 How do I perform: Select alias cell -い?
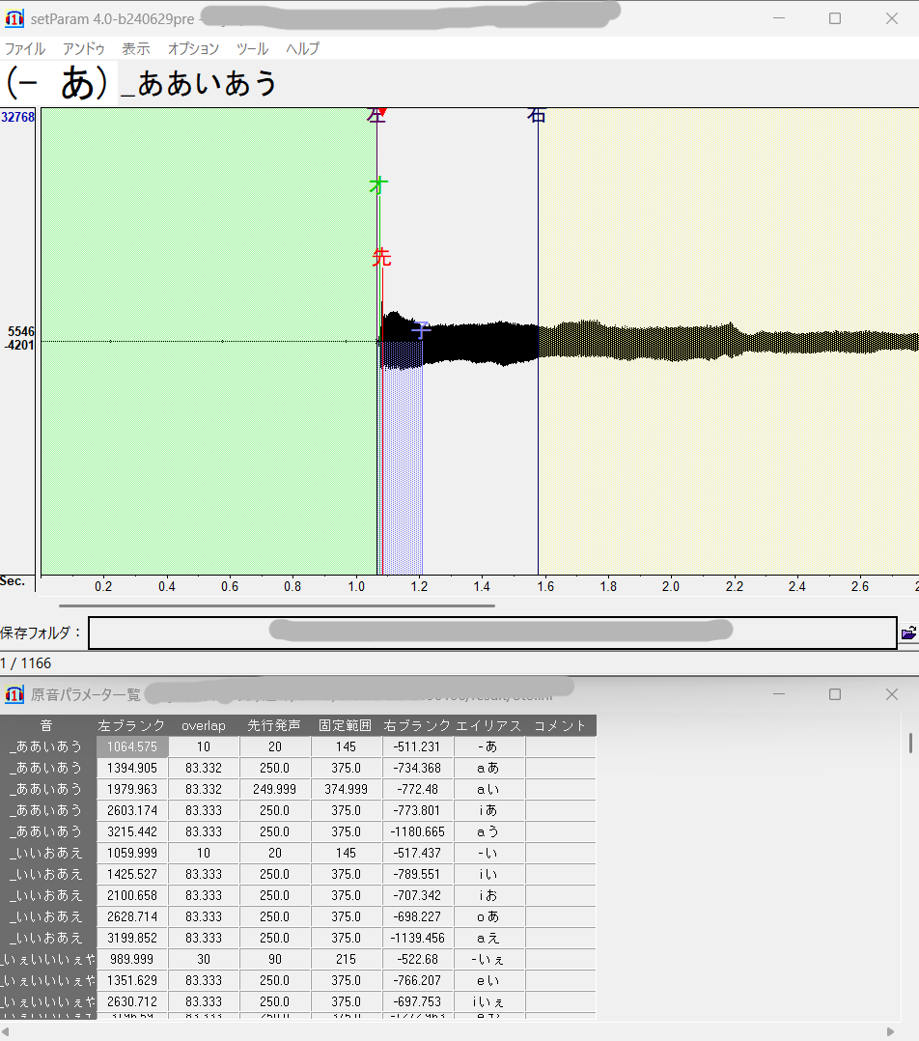tap(489, 853)
